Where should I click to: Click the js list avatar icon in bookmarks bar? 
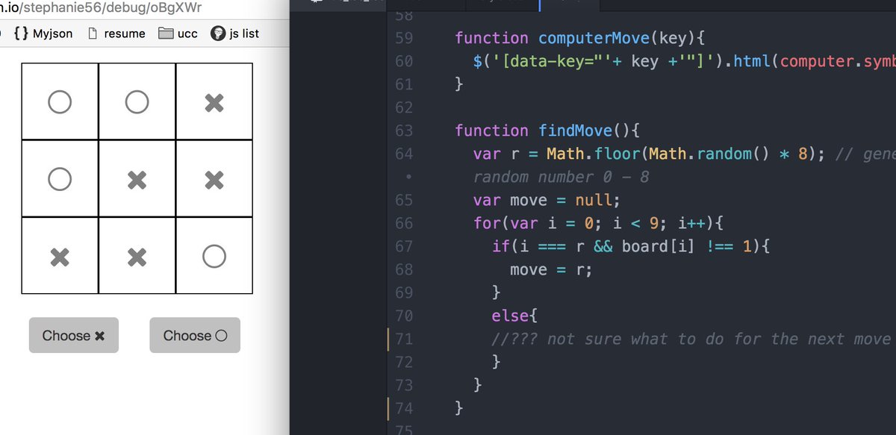[217, 33]
